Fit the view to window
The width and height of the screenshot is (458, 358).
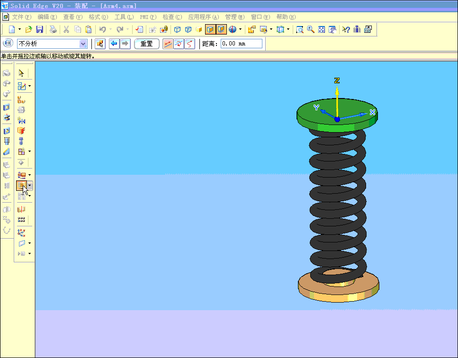[x=322, y=29]
